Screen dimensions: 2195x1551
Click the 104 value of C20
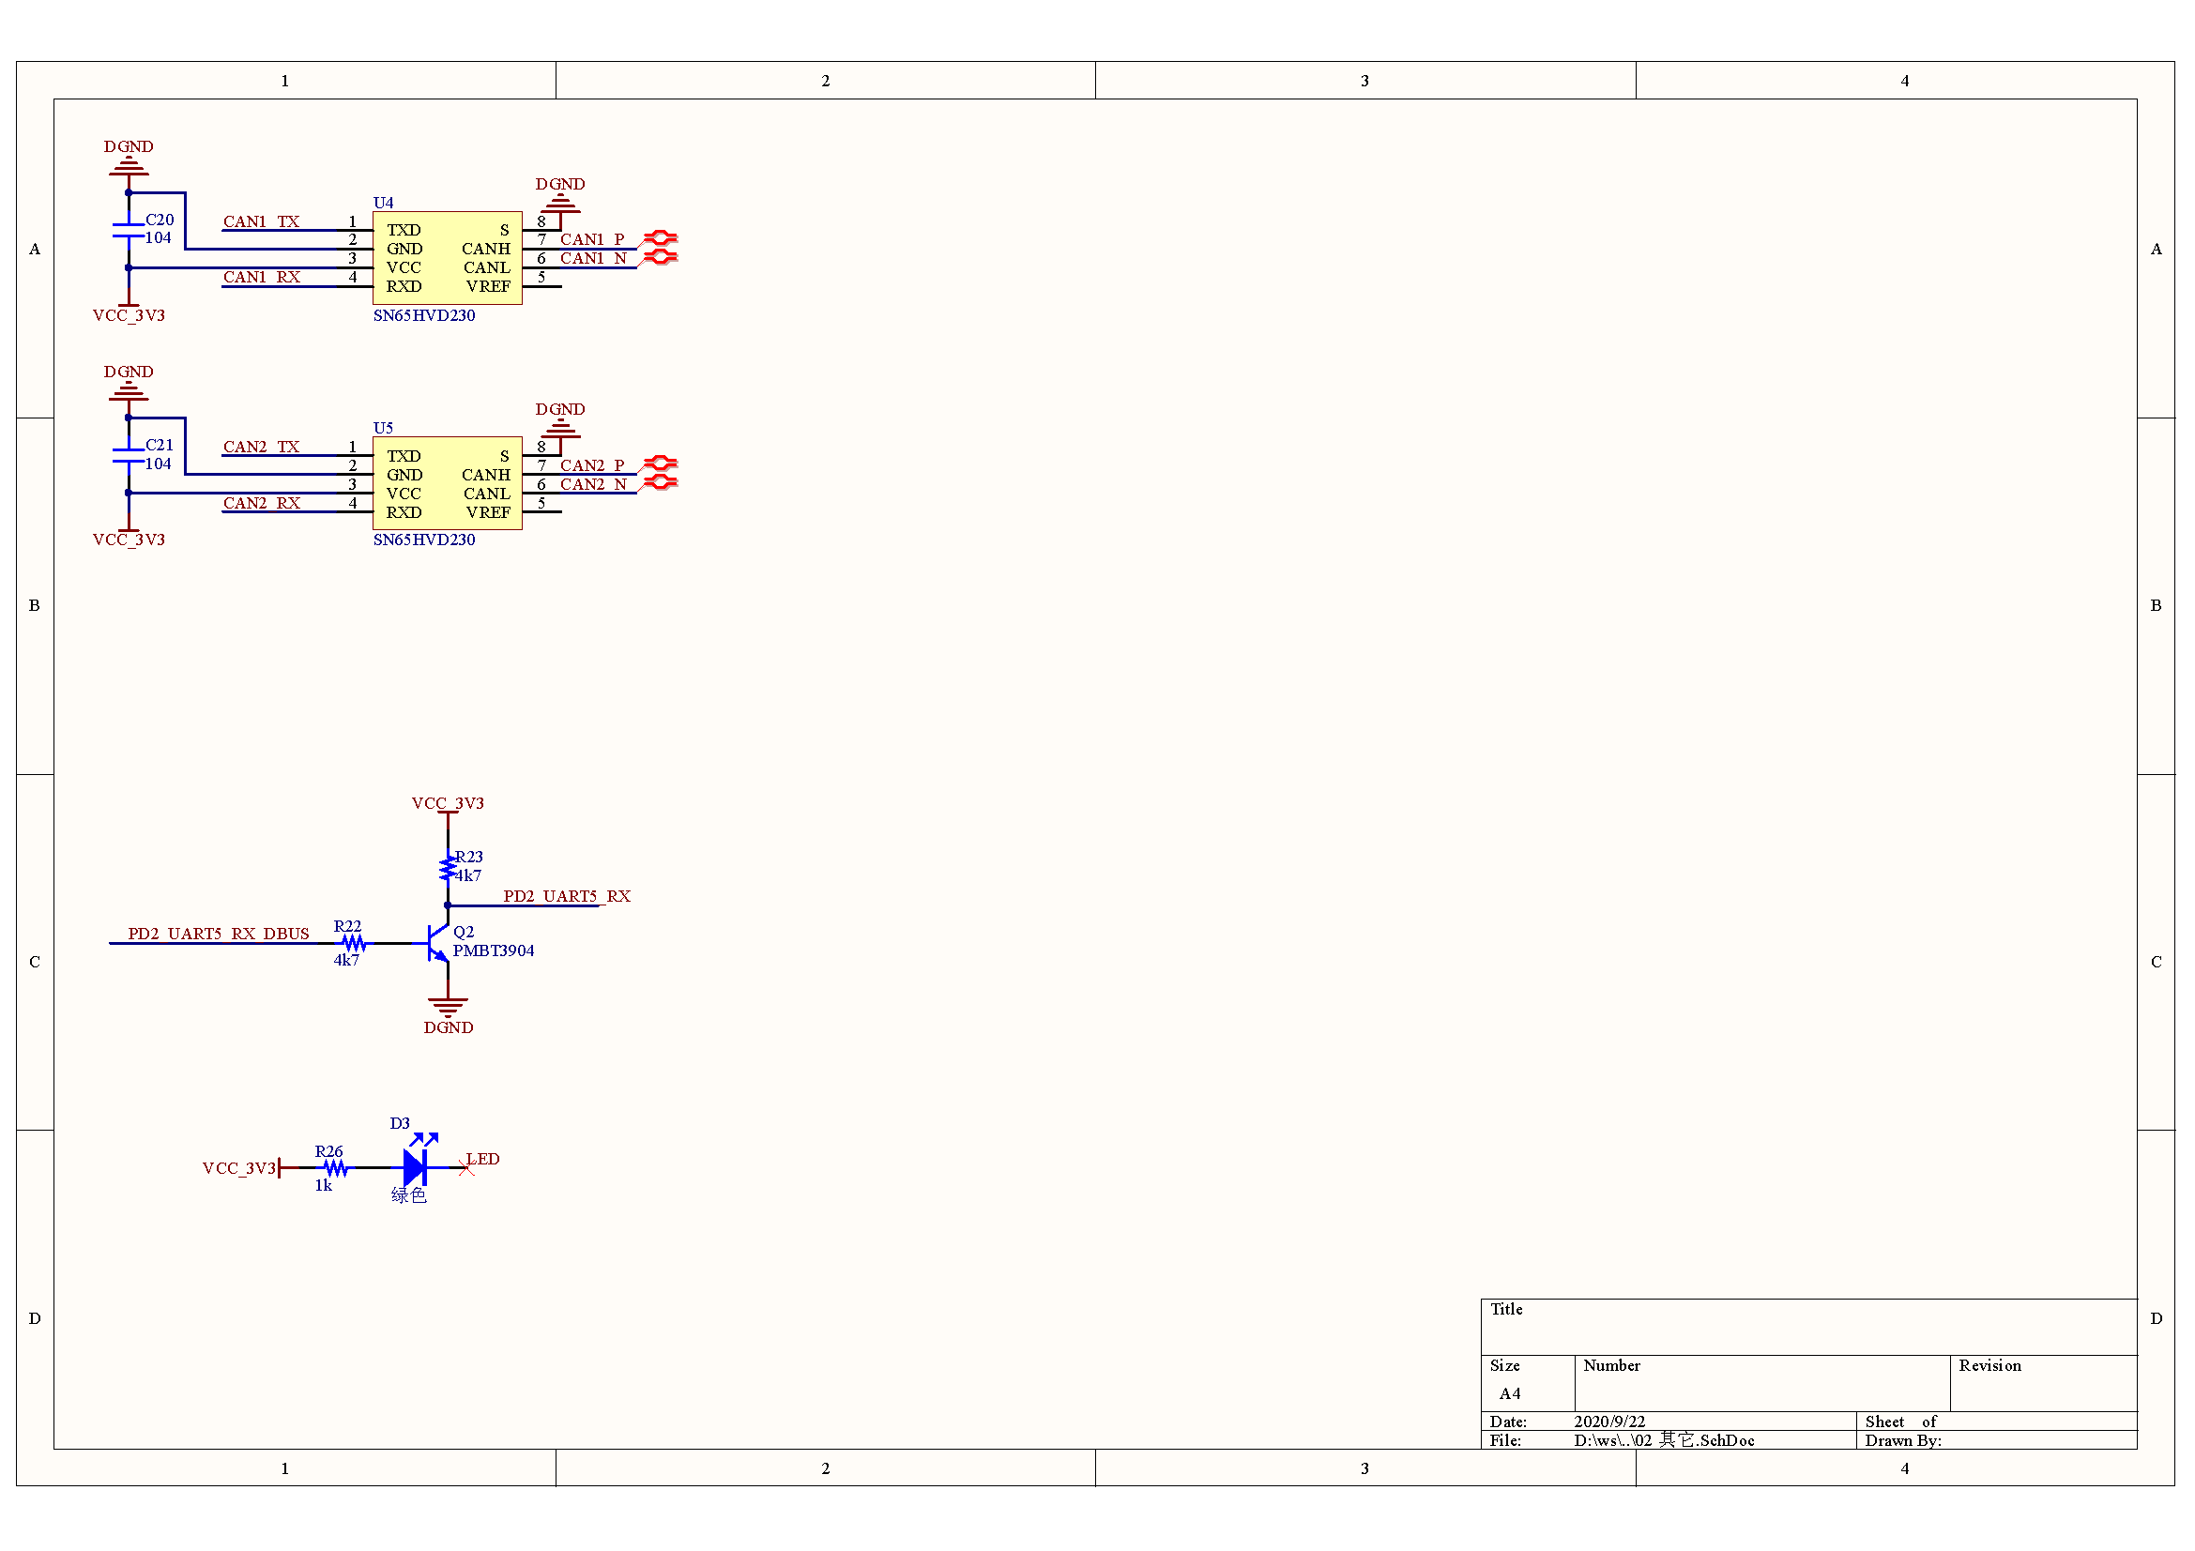[x=158, y=238]
